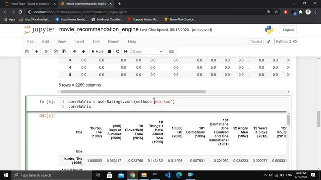Click the right arrow of dataframe horizontal scrollbar
The height and width of the screenshot is (180, 321).
click(288, 92)
